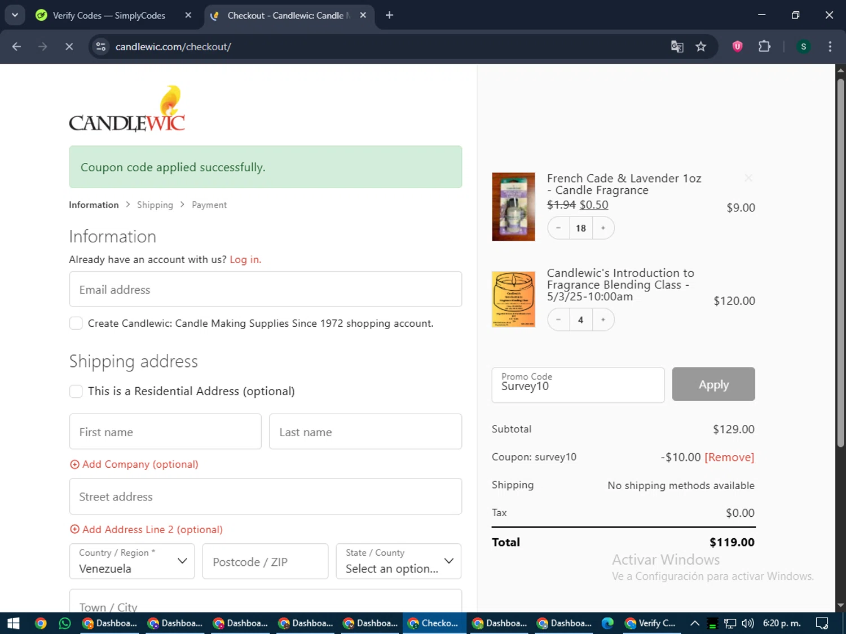This screenshot has width=846, height=634.
Task: Open site information icon in address bar
Action: (x=101, y=47)
